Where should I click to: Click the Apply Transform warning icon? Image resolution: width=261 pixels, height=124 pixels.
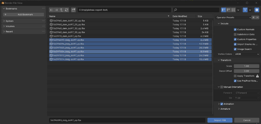click(x=257, y=76)
